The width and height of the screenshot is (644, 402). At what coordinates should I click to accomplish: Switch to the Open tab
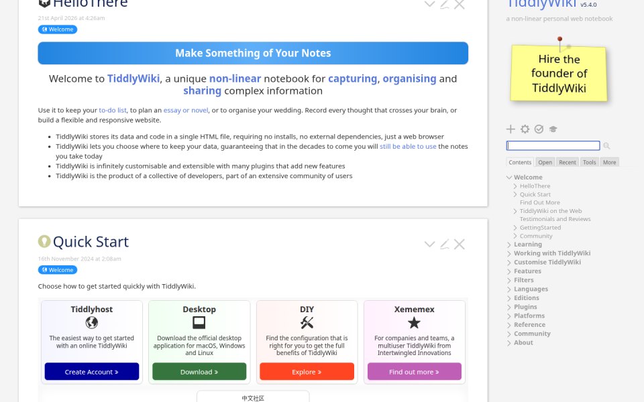tap(545, 162)
